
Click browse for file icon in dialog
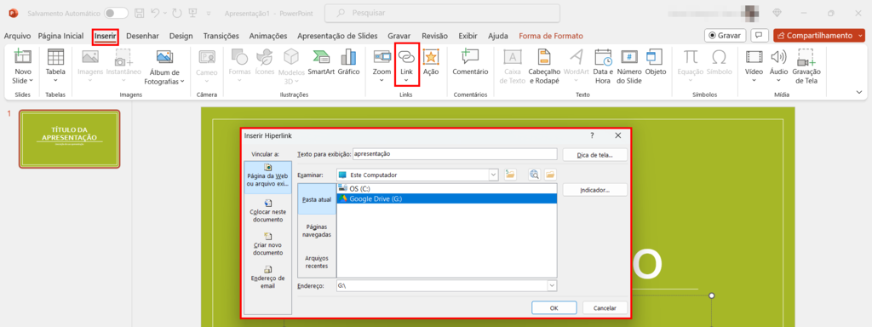[x=550, y=175]
